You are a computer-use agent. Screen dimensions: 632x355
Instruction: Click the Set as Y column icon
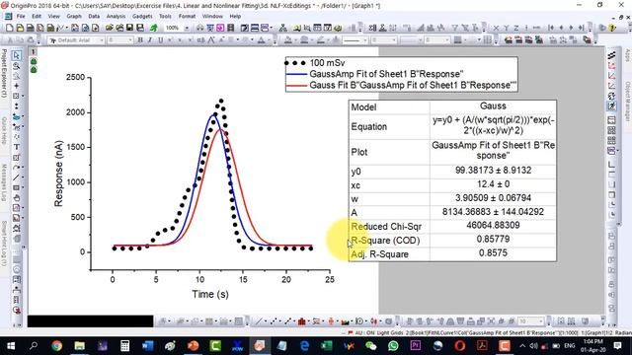(x=507, y=28)
